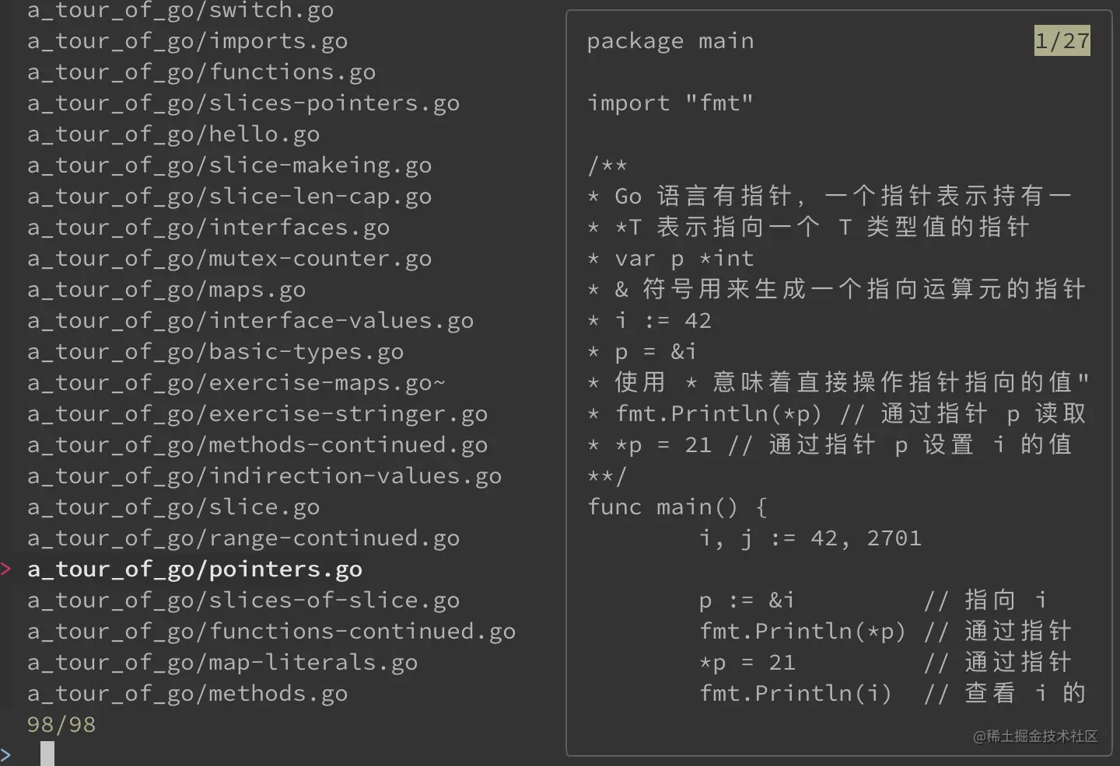Choose a_tour_of_go/exercise-stringer.go
The image size is (1120, 766).
pyautogui.click(x=257, y=414)
